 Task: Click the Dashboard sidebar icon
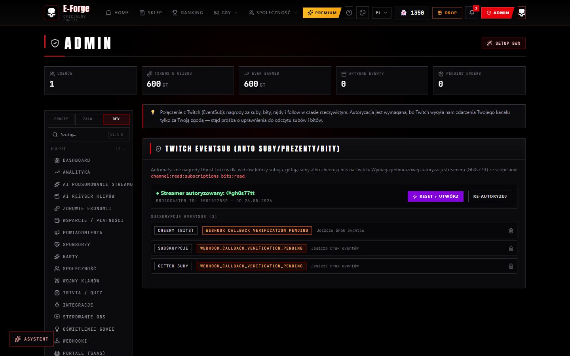click(57, 160)
